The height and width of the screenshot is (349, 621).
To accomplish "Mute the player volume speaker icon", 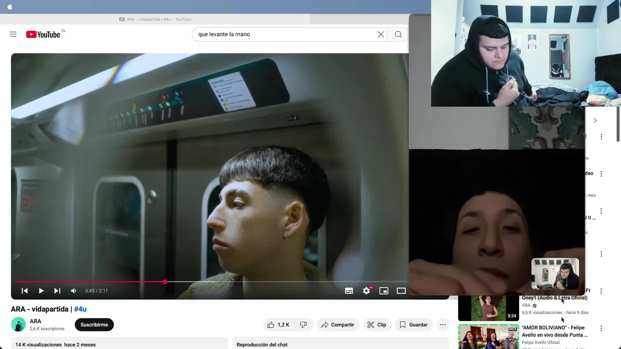I will point(74,291).
